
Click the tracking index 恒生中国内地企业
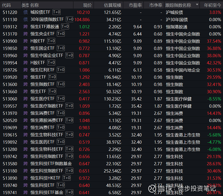click(x=183, y=70)
